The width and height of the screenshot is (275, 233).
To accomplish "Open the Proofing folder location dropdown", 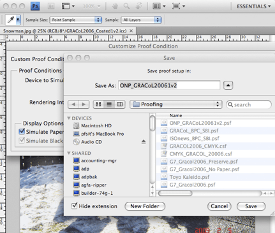I will [x=176, y=104].
